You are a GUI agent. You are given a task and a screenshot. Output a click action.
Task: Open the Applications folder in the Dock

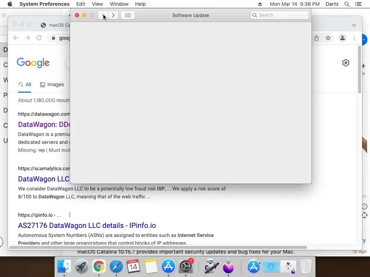(x=253, y=267)
